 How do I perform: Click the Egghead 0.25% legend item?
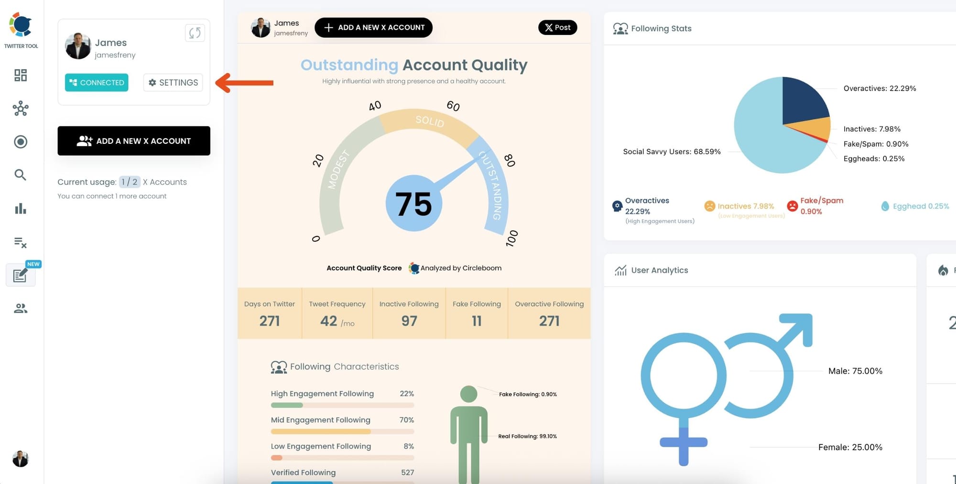(915, 206)
